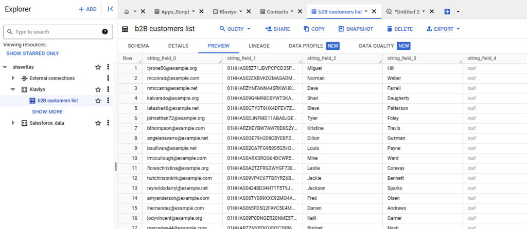
Task: Close the Contacts tab
Action: tap(300, 11)
